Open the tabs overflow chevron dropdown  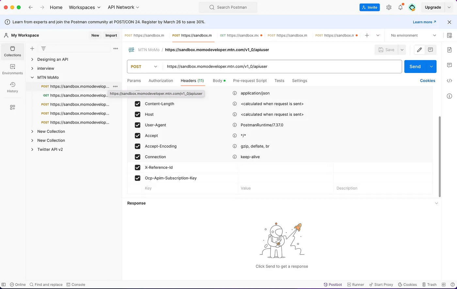[378, 35]
